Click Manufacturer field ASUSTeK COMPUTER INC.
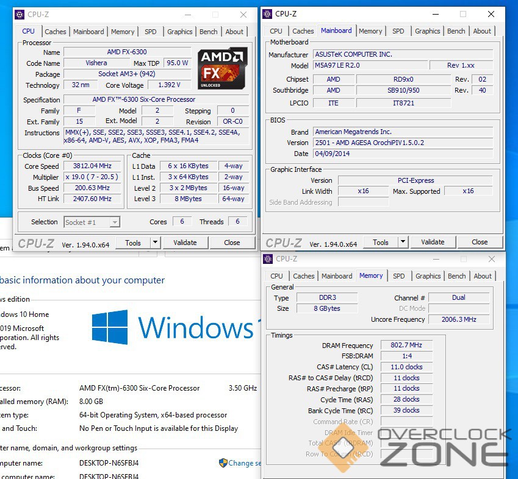 403,54
